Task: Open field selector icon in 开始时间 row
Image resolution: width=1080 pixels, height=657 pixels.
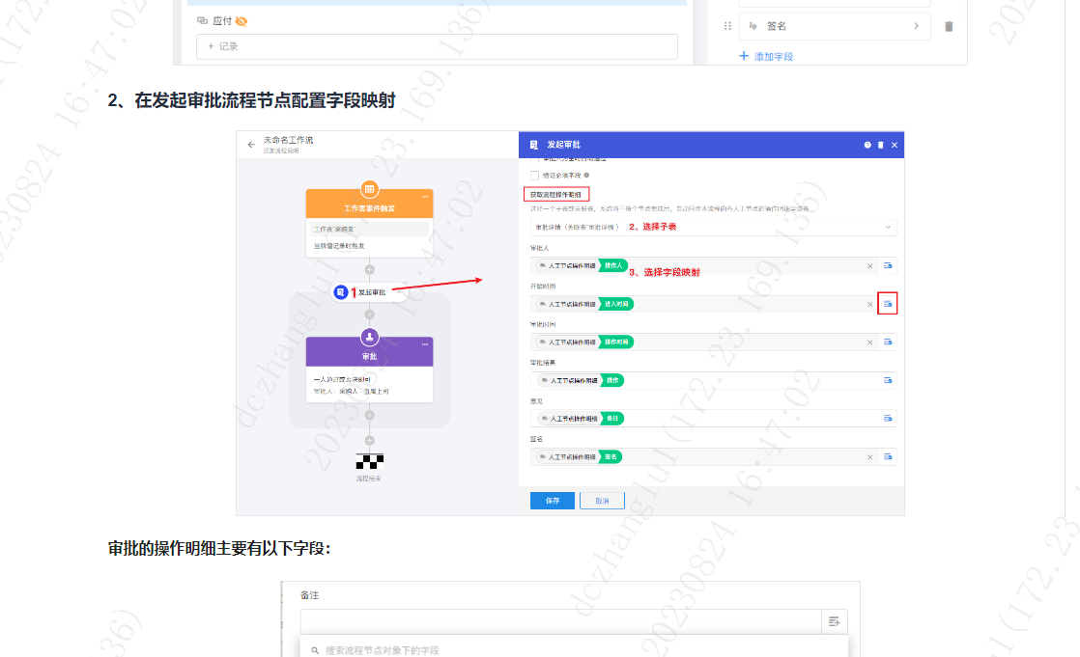Action: point(888,303)
